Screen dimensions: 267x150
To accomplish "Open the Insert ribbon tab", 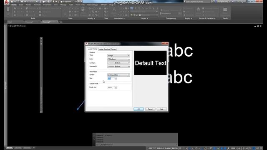I will 21,5.
